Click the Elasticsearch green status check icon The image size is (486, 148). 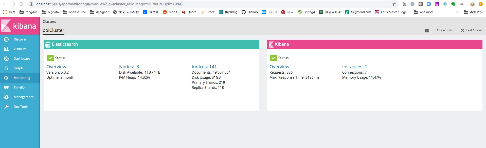point(50,58)
